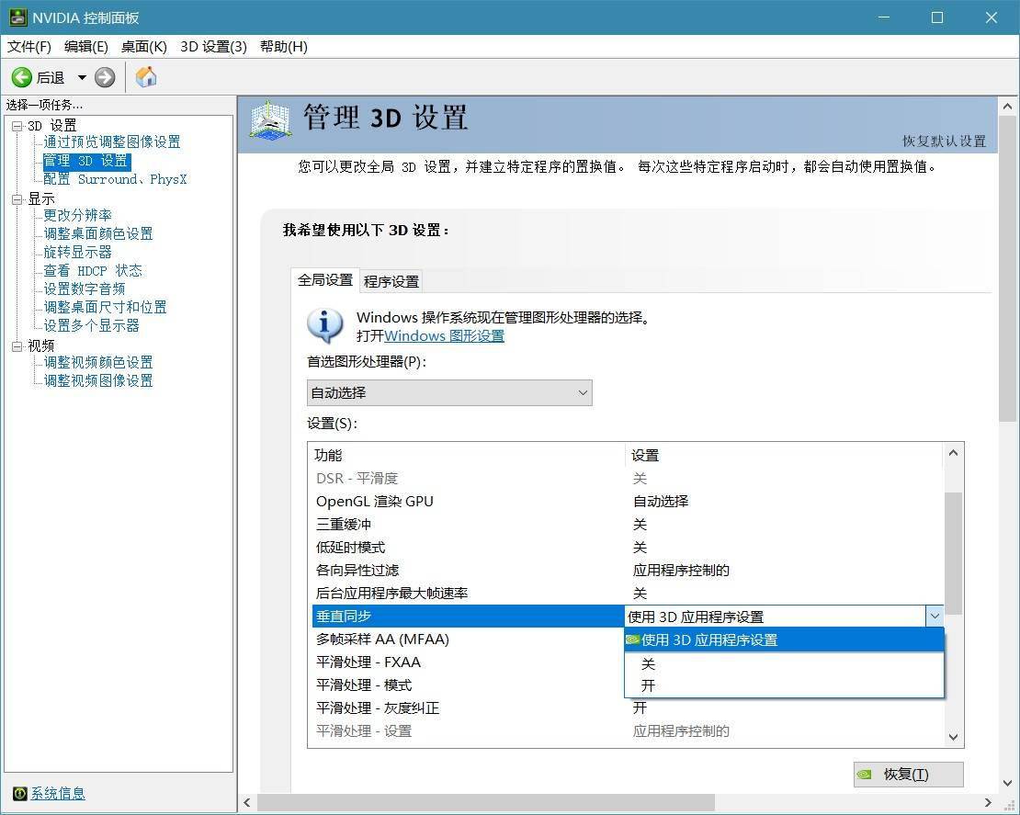Click the 功能 column header
This screenshot has height=815, width=1020.
[x=468, y=456]
